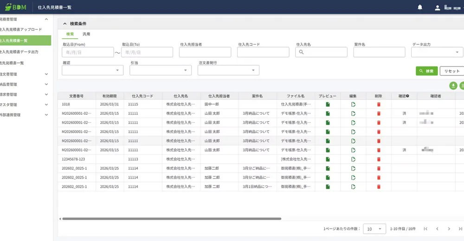Click the 3月1日納品につ… subject cell
The width and height of the screenshot is (464, 241).
tap(257, 187)
